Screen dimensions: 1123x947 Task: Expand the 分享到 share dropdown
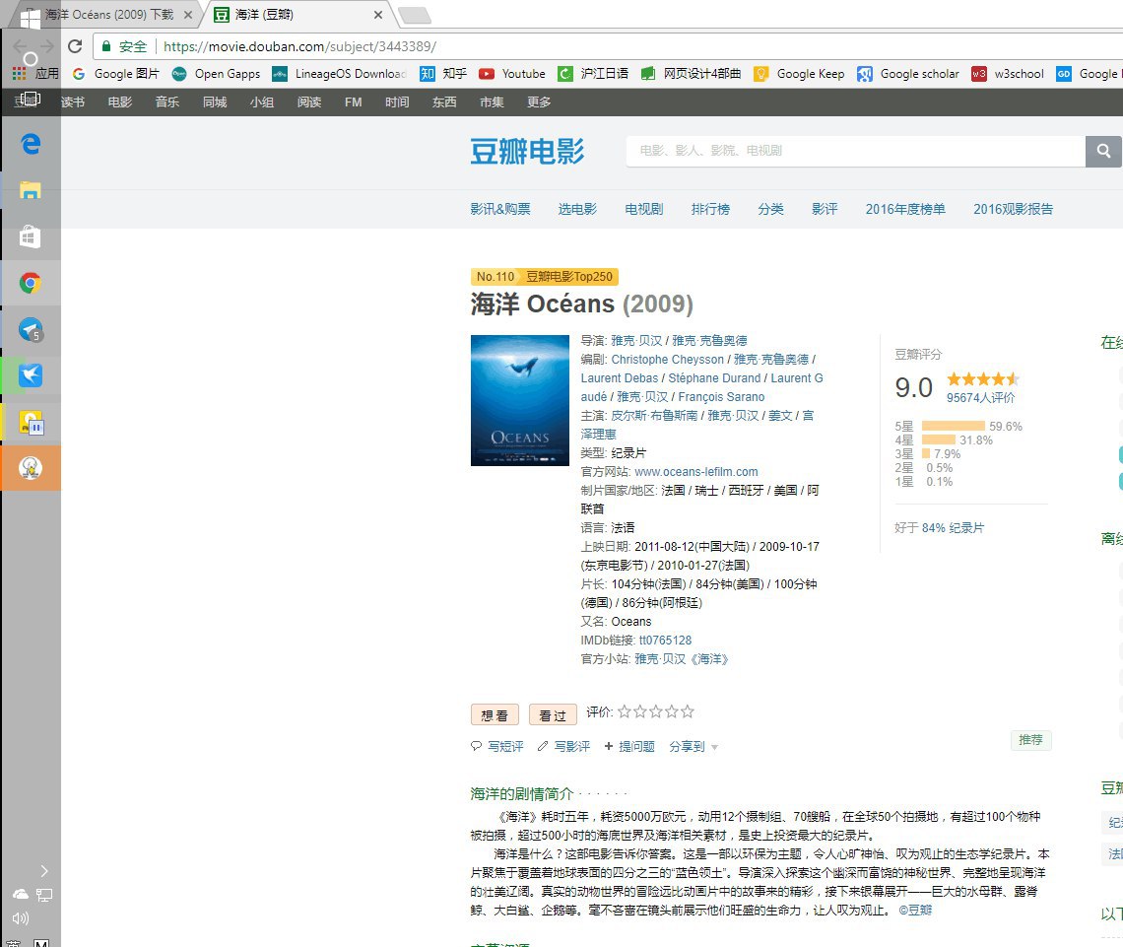[x=694, y=747]
